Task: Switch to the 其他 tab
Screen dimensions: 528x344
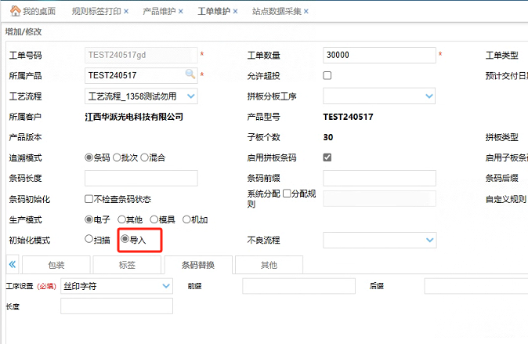Action: click(x=269, y=265)
